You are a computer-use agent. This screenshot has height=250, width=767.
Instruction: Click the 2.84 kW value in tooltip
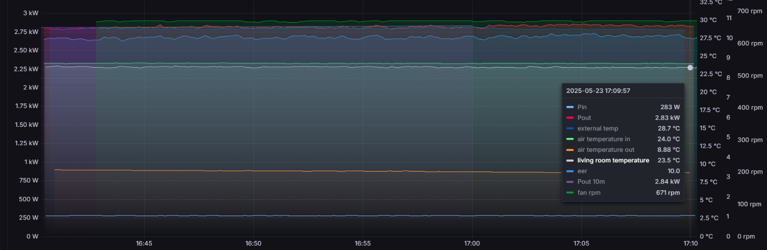(668, 182)
